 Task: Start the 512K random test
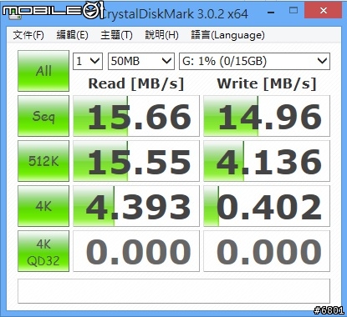(43, 161)
